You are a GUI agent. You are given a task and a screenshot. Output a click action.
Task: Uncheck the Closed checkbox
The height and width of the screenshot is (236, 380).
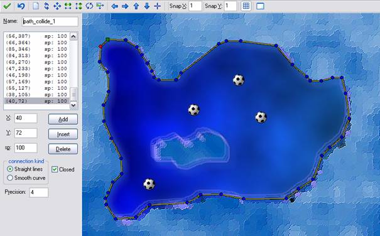click(55, 169)
